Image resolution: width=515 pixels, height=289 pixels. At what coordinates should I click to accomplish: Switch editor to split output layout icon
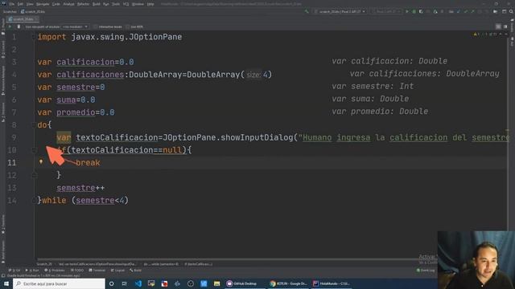point(498,26)
